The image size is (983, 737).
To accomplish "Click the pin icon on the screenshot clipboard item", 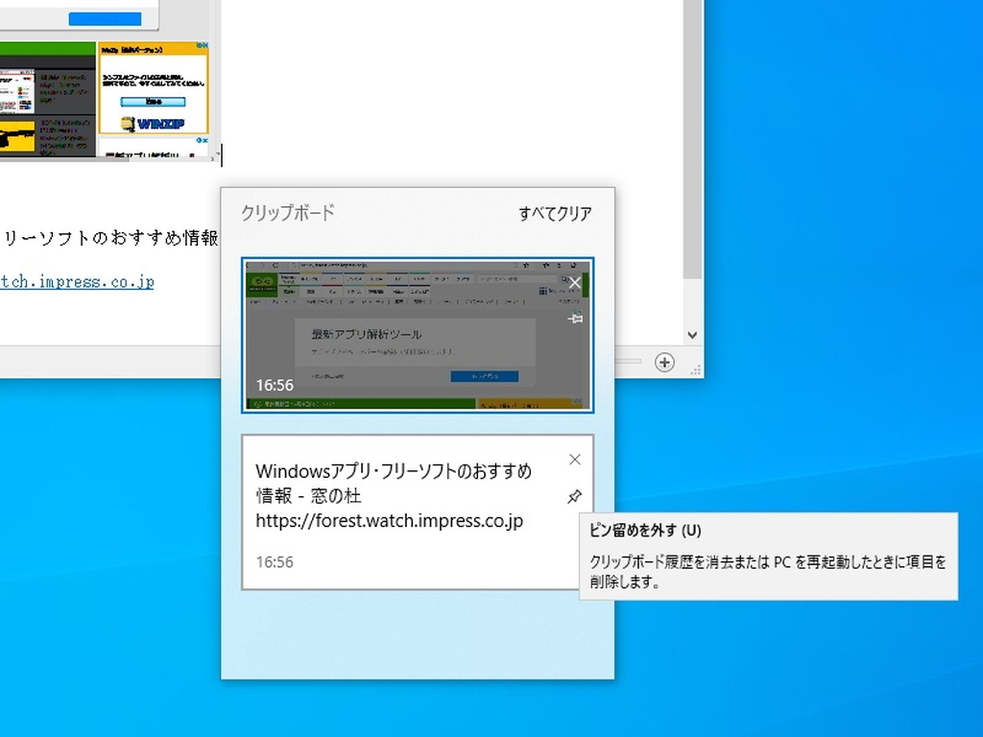I will coord(574,319).
